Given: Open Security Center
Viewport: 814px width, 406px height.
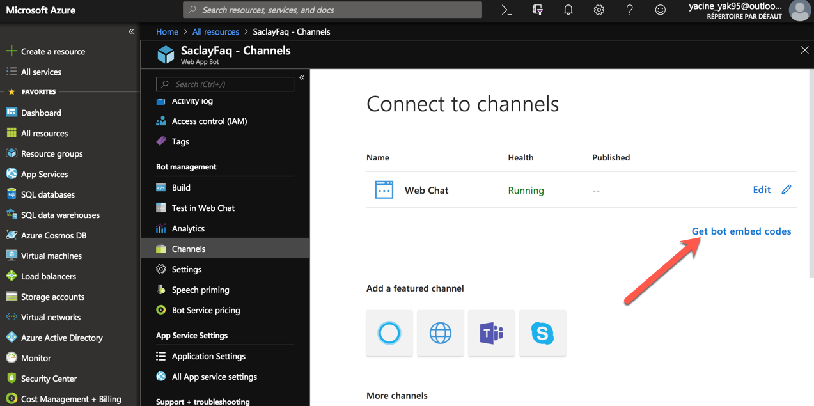Looking at the screenshot, I should pyautogui.click(x=42, y=379).
